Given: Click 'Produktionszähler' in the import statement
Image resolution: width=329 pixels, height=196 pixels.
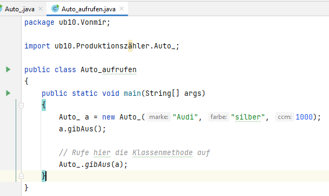Looking at the screenshot, I should pos(113,46).
